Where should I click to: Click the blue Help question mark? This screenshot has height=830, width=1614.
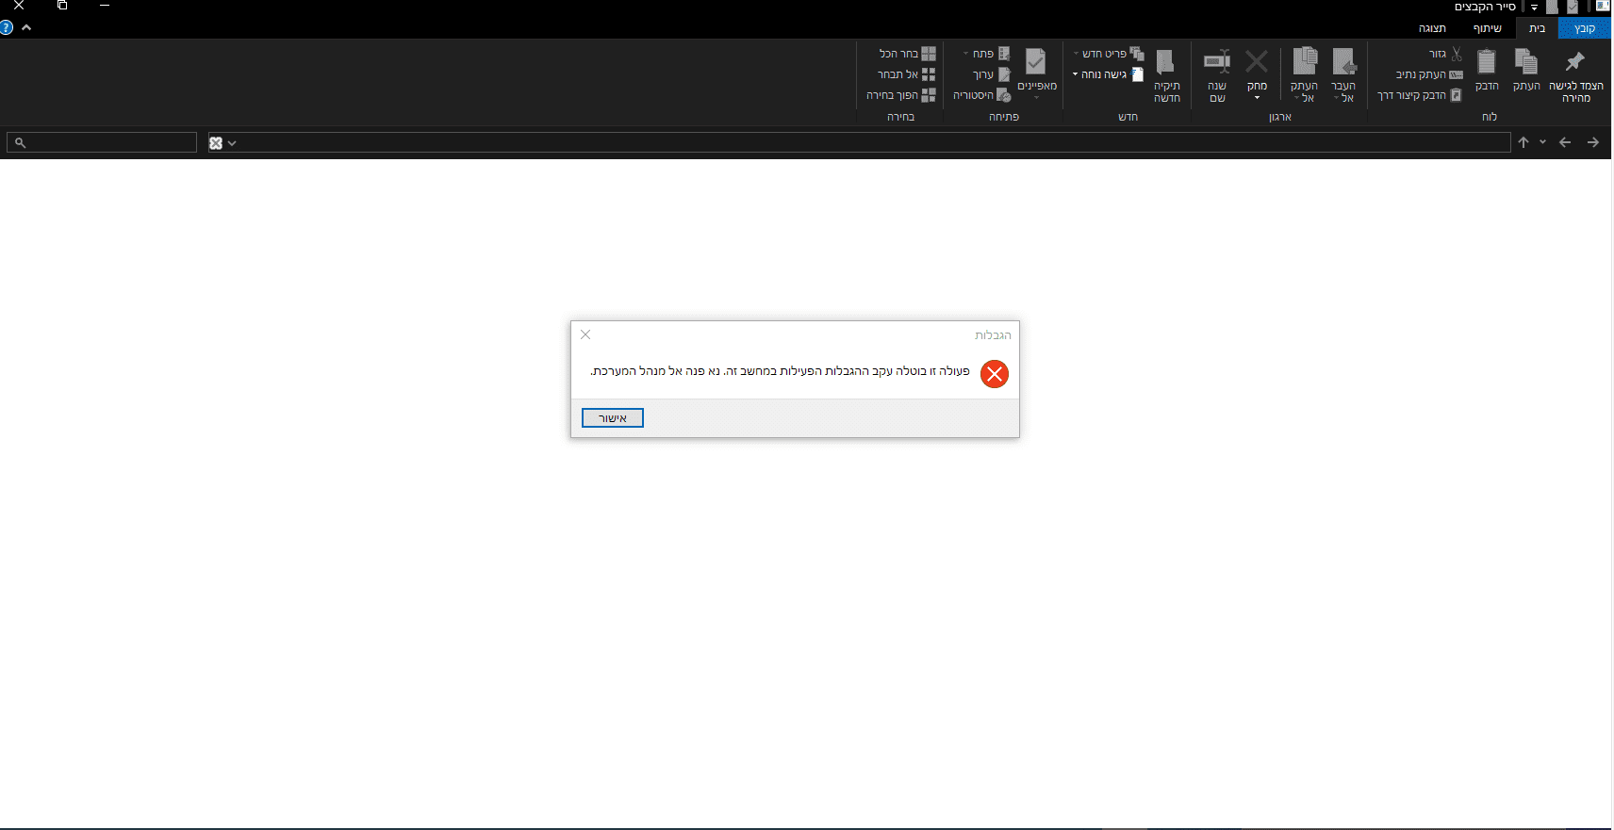(x=7, y=27)
